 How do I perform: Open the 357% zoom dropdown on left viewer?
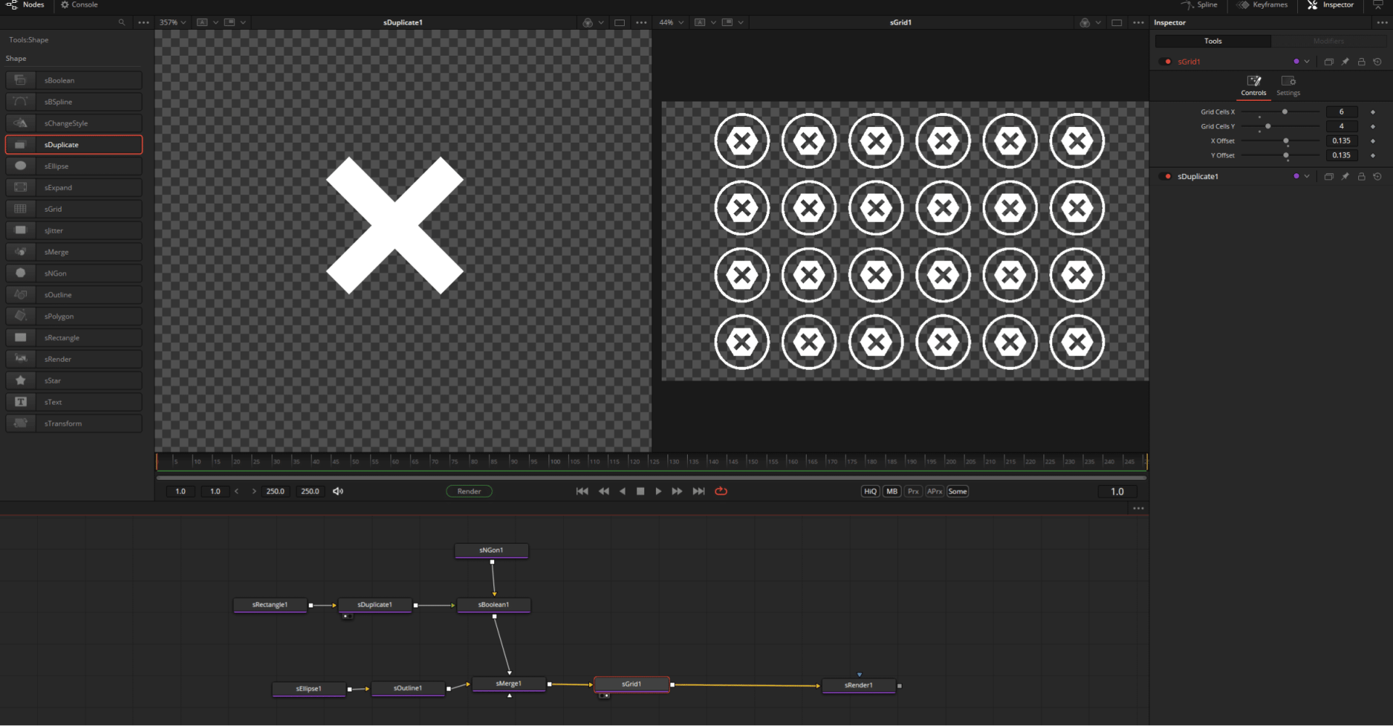184,22
